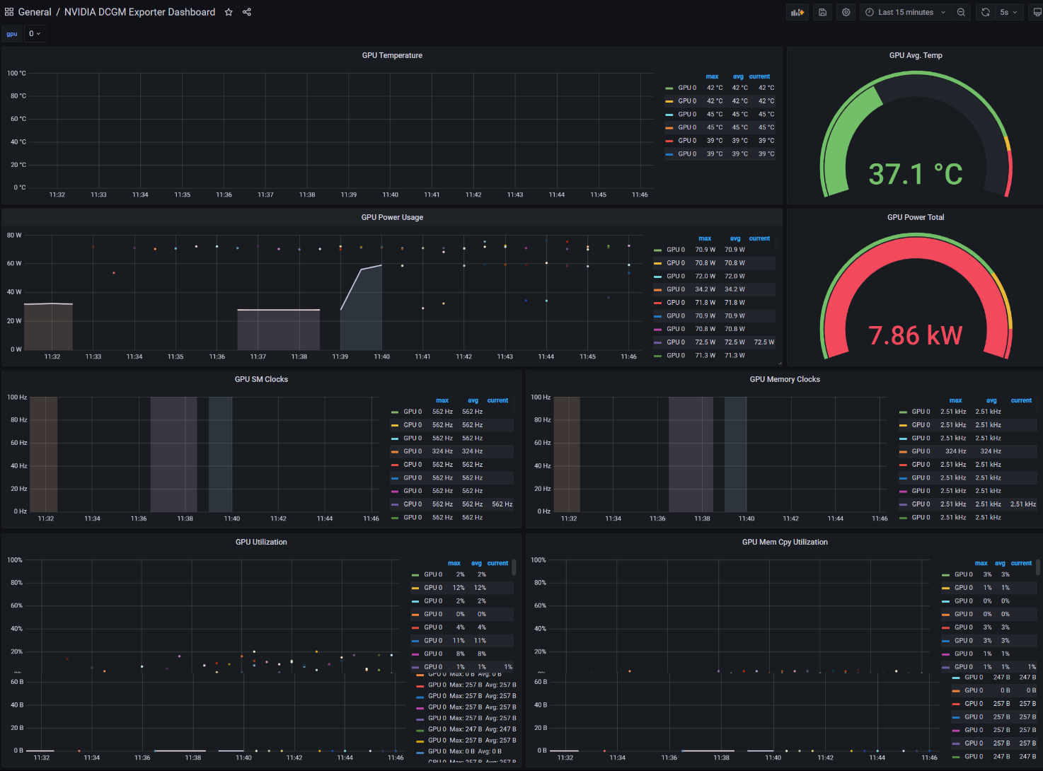Sort GPU Temperature legend by max

coord(712,76)
